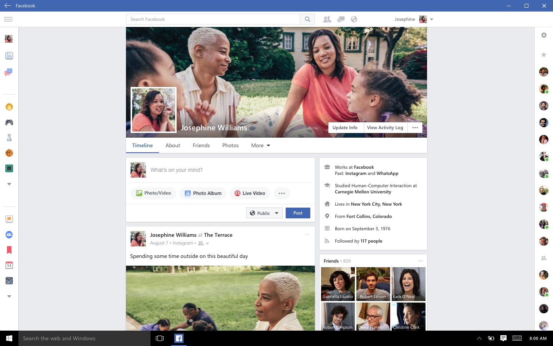Open the 117 people followers link

[371, 241]
